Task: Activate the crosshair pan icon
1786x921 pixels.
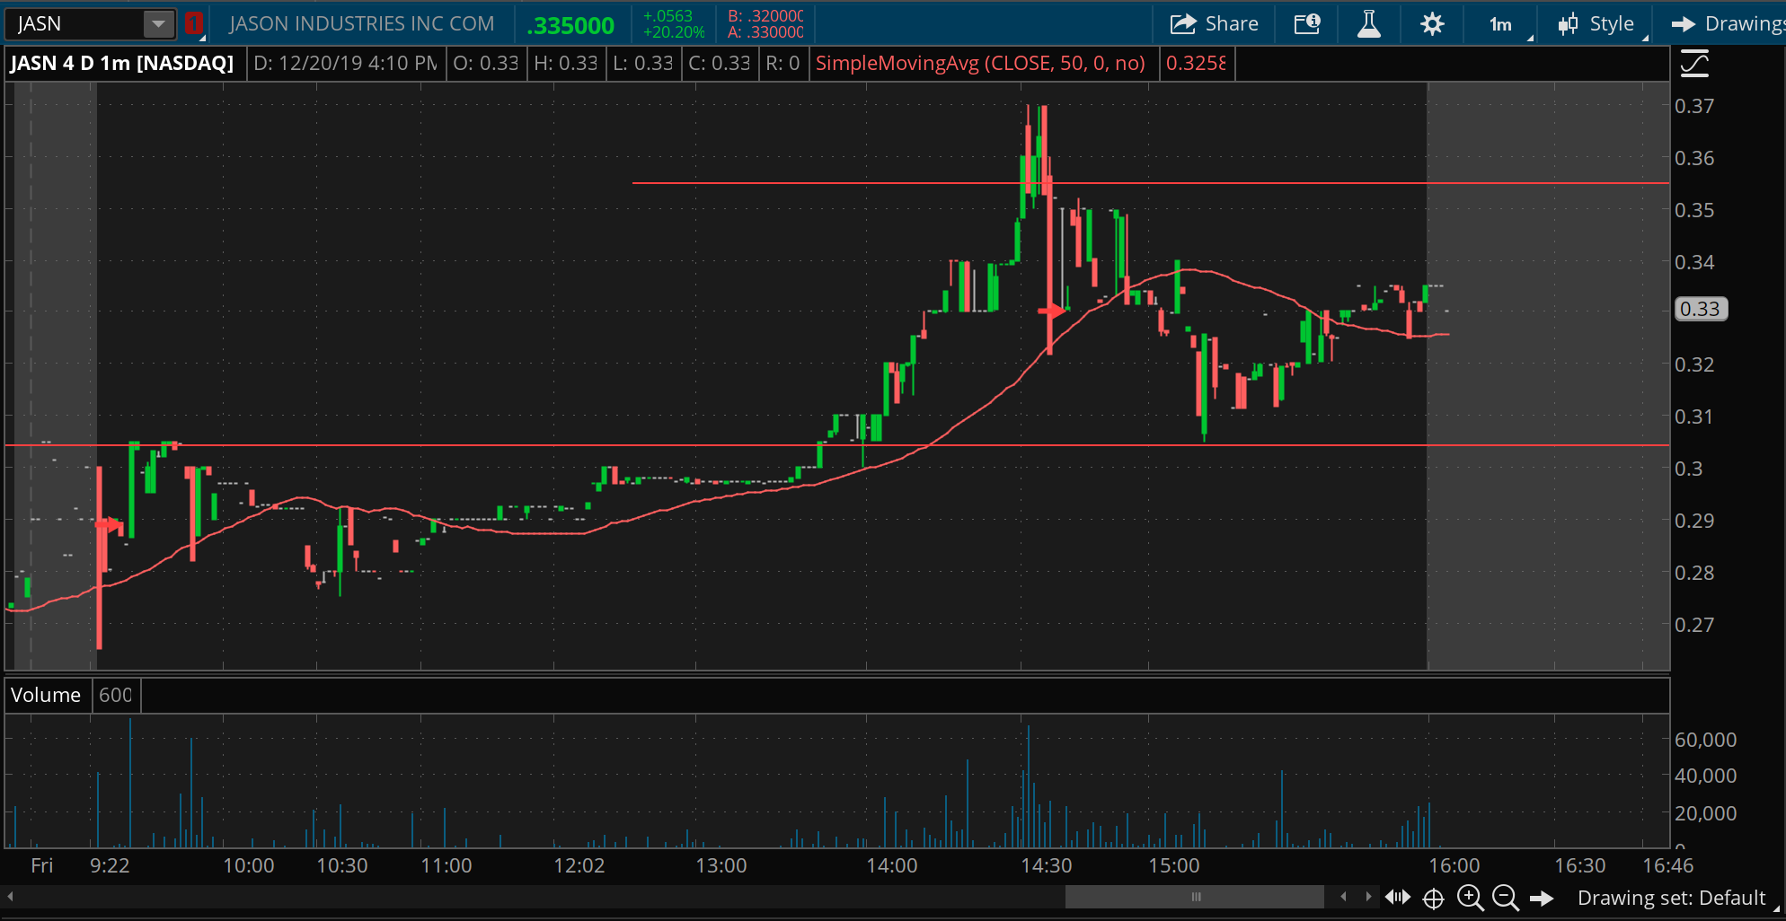Action: (1434, 898)
